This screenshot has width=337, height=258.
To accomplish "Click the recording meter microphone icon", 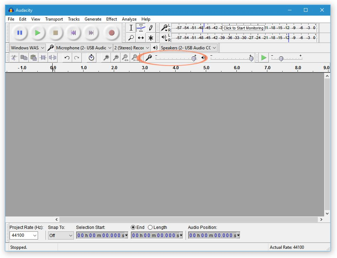I will pos(165,28).
